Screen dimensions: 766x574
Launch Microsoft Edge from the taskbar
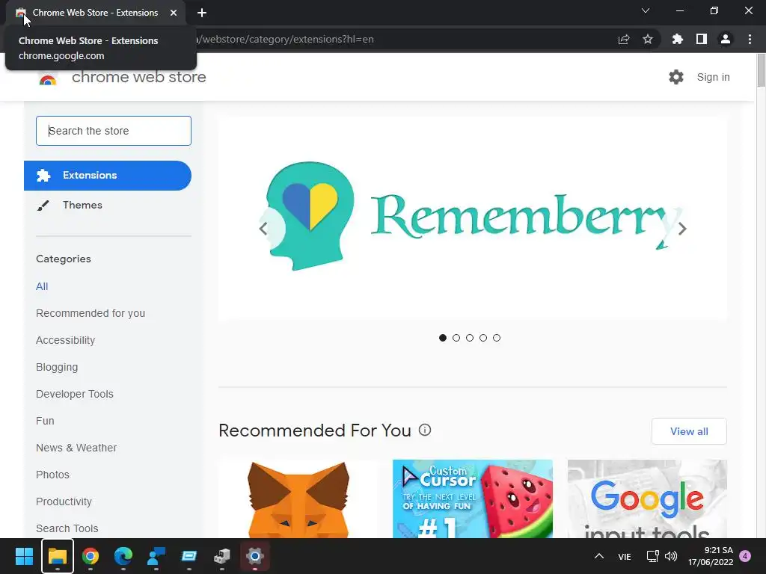123,556
